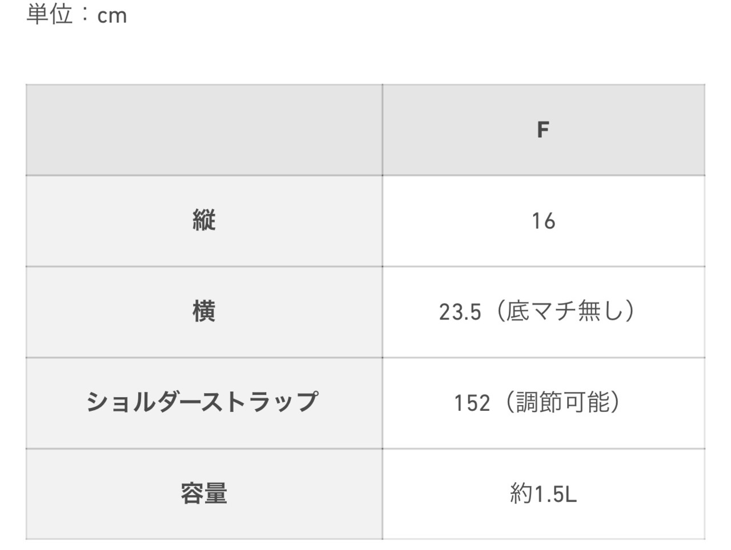Select the empty top-left header cell
731x550 pixels.
[204, 130]
